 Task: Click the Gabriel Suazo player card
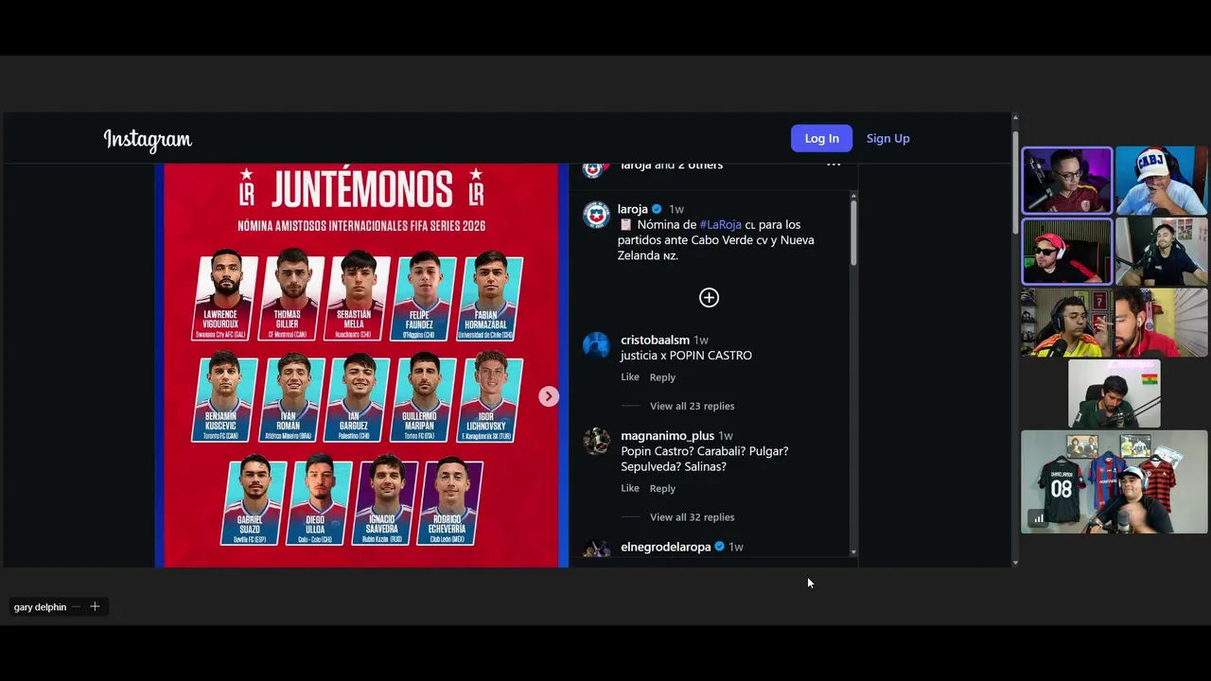tap(254, 500)
